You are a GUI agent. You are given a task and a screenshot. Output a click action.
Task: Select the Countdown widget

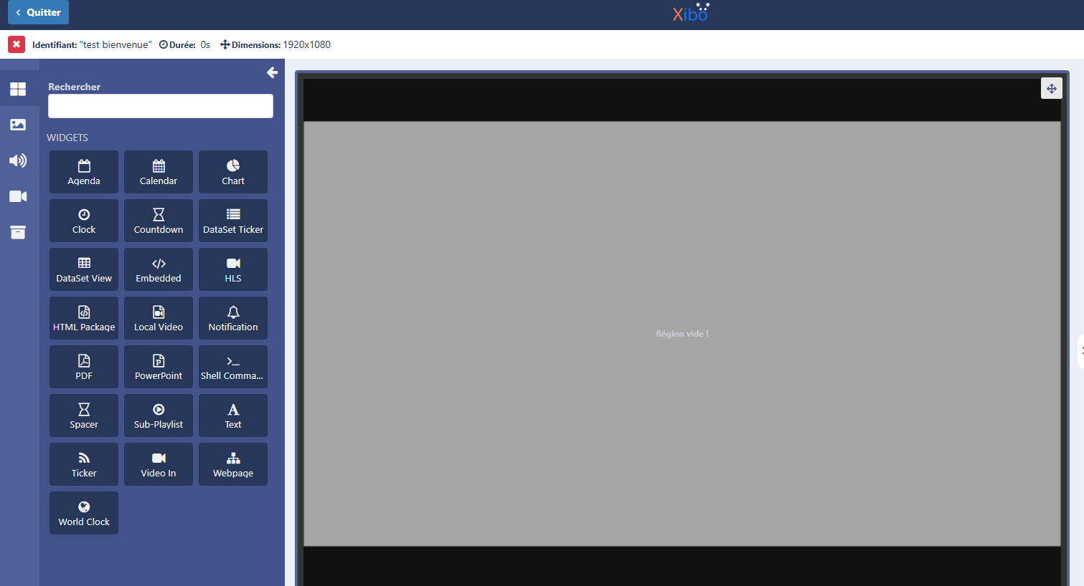159,221
